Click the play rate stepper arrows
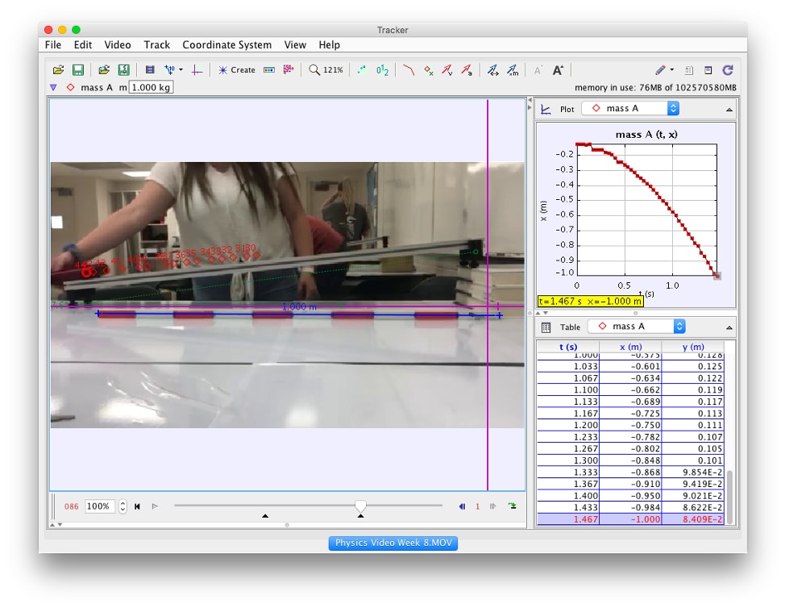This screenshot has width=785, height=608. coord(123,506)
